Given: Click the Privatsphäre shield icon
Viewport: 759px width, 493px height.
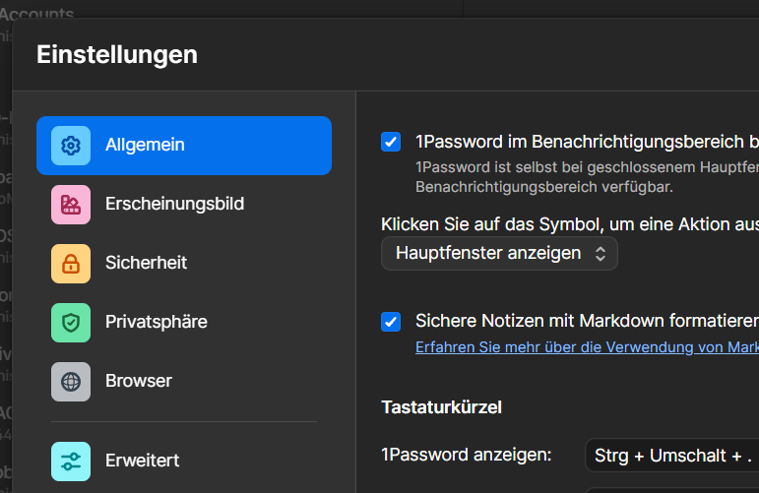Looking at the screenshot, I should pos(71,323).
